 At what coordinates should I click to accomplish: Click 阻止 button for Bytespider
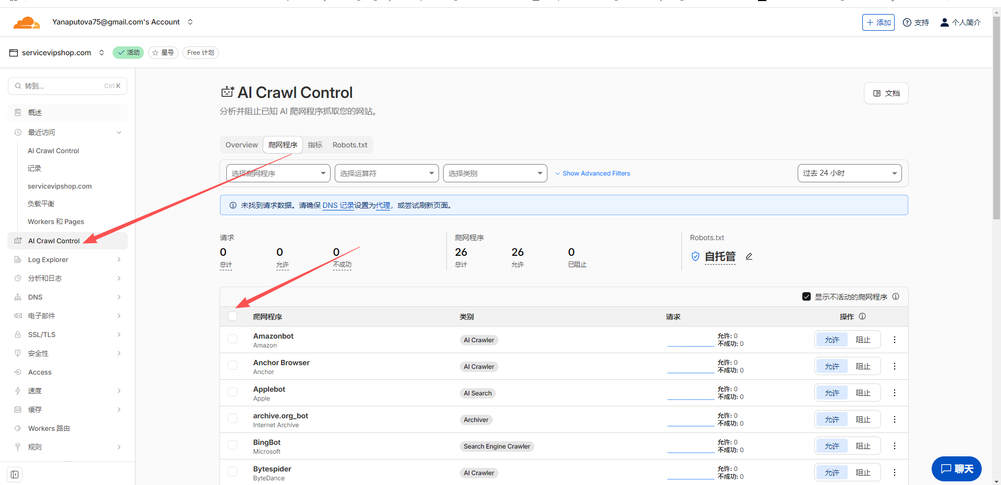863,472
